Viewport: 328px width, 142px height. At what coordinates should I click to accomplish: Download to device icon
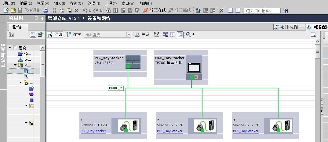(115, 10)
